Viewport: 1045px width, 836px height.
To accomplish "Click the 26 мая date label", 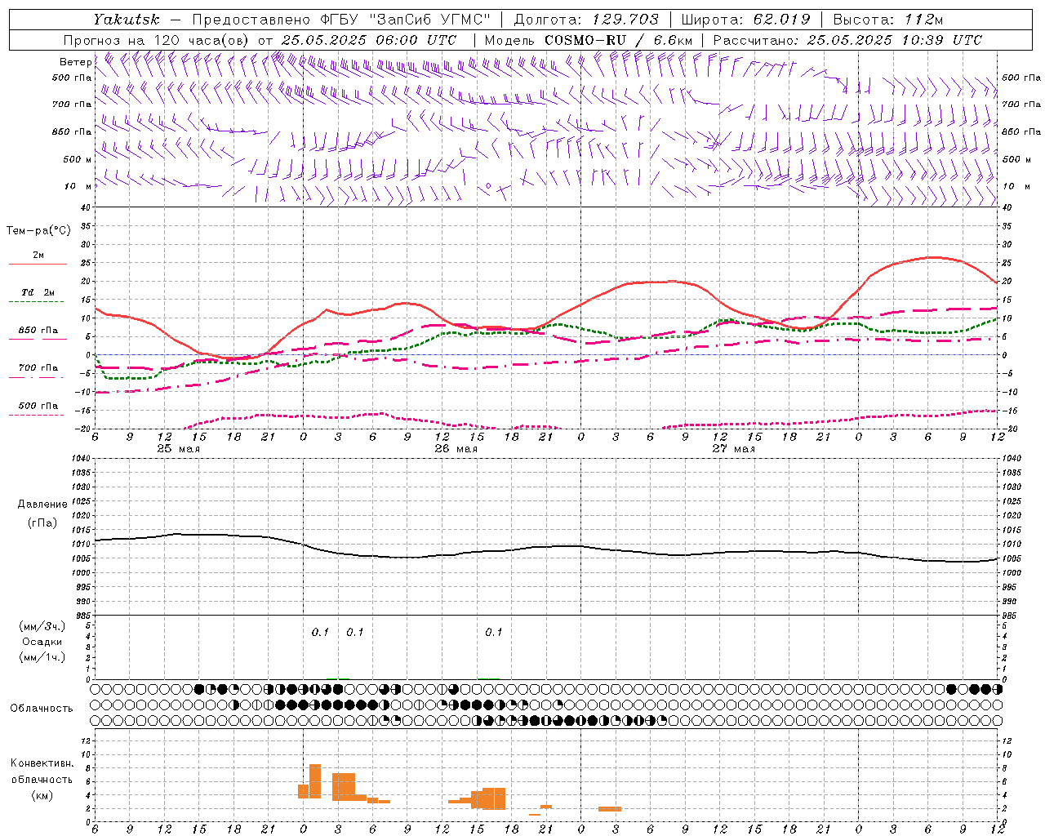I will point(456,448).
